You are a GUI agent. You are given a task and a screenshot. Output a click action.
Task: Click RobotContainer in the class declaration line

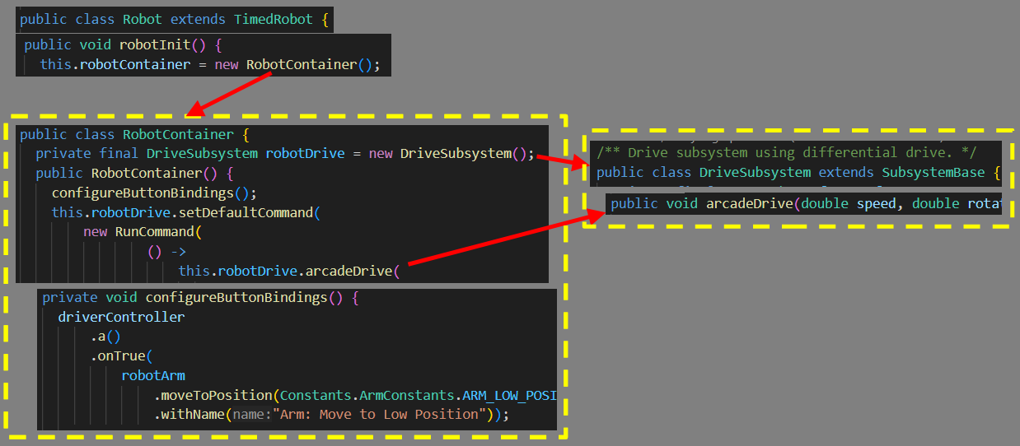point(178,134)
